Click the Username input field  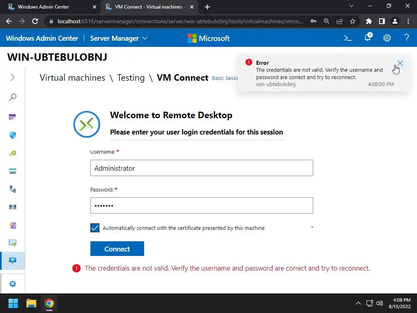point(202,168)
